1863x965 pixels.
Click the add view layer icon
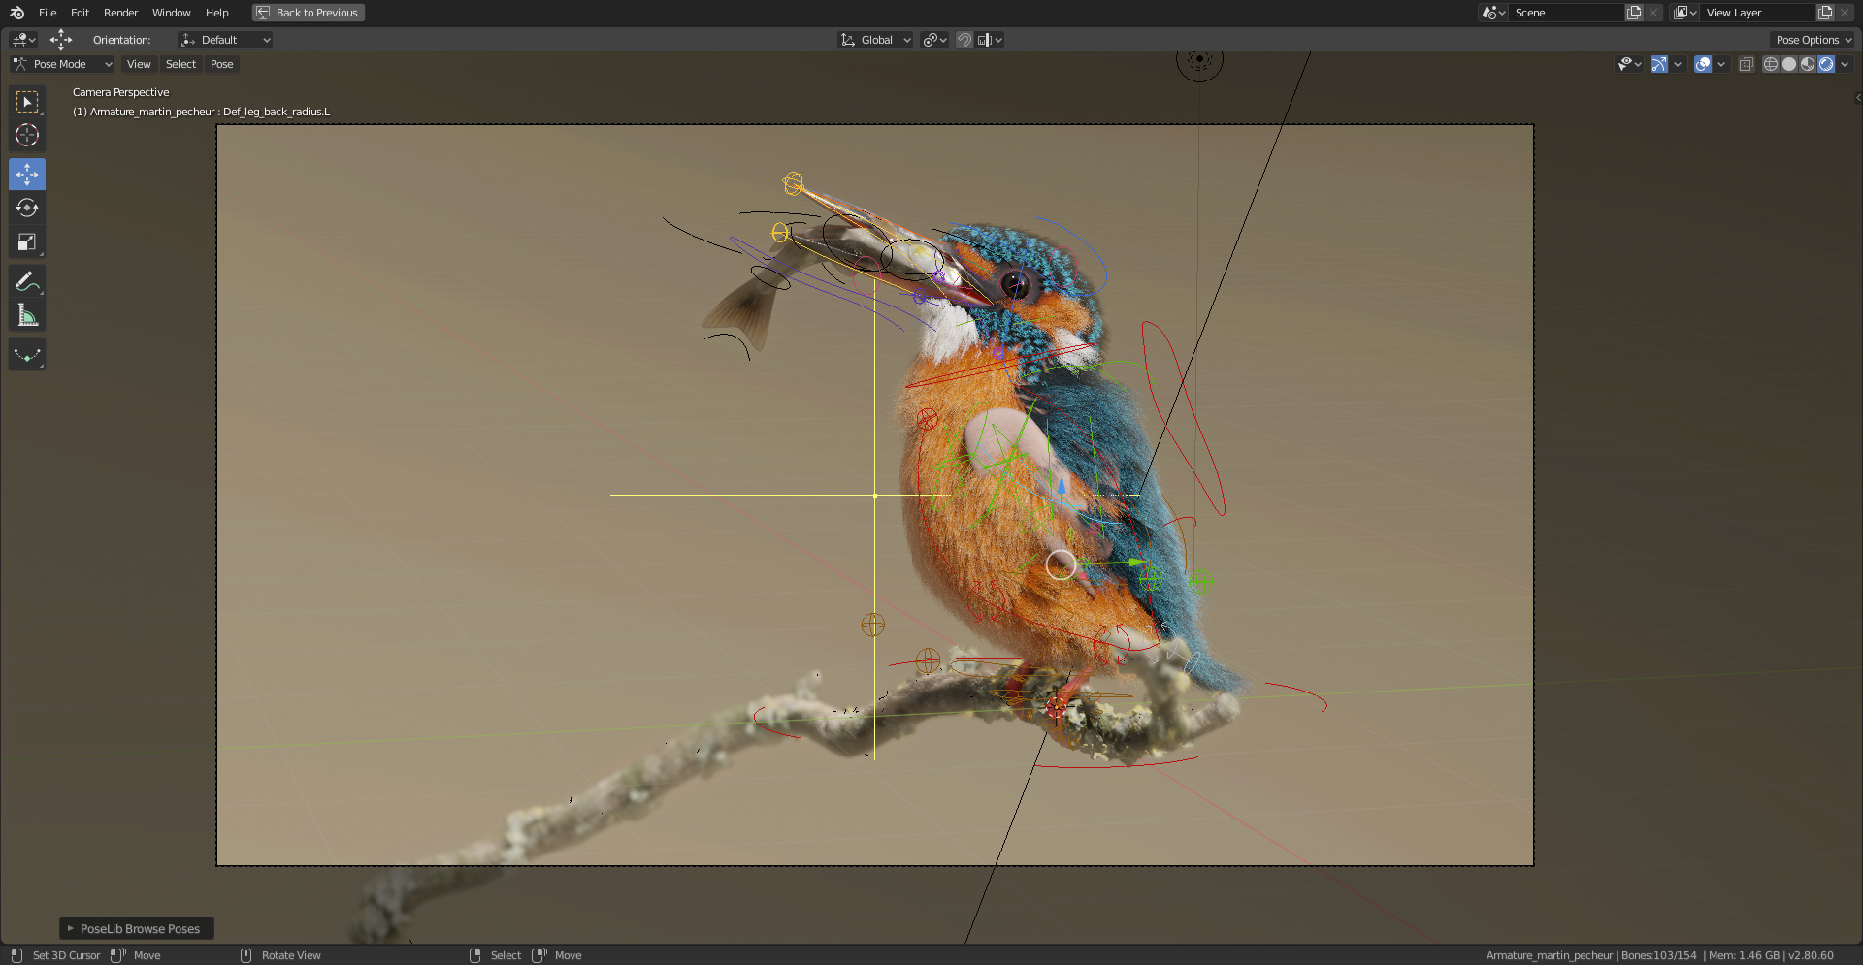coord(1825,13)
